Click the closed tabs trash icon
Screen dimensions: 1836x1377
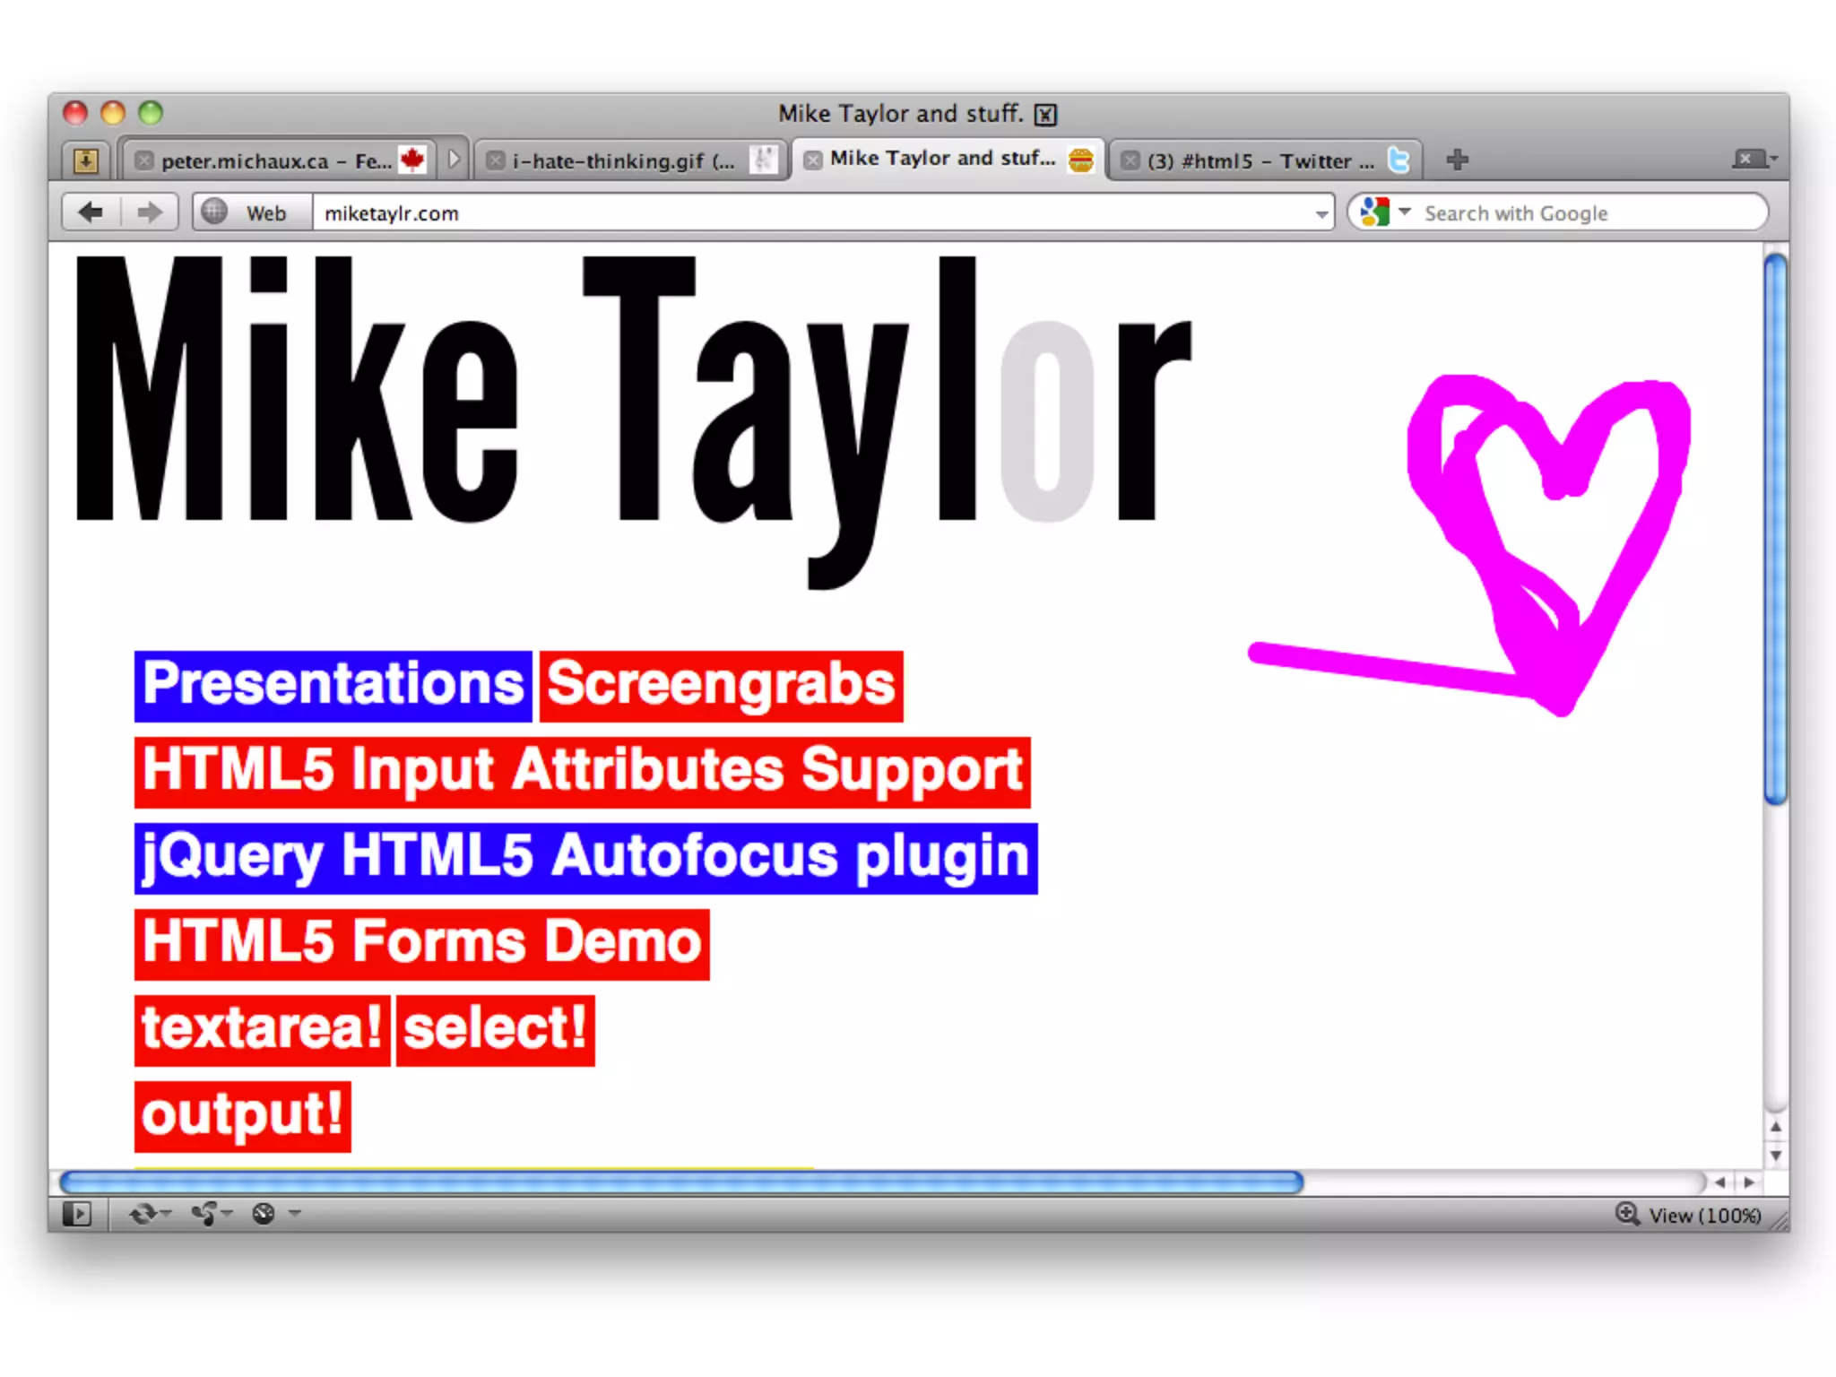tap(1749, 160)
